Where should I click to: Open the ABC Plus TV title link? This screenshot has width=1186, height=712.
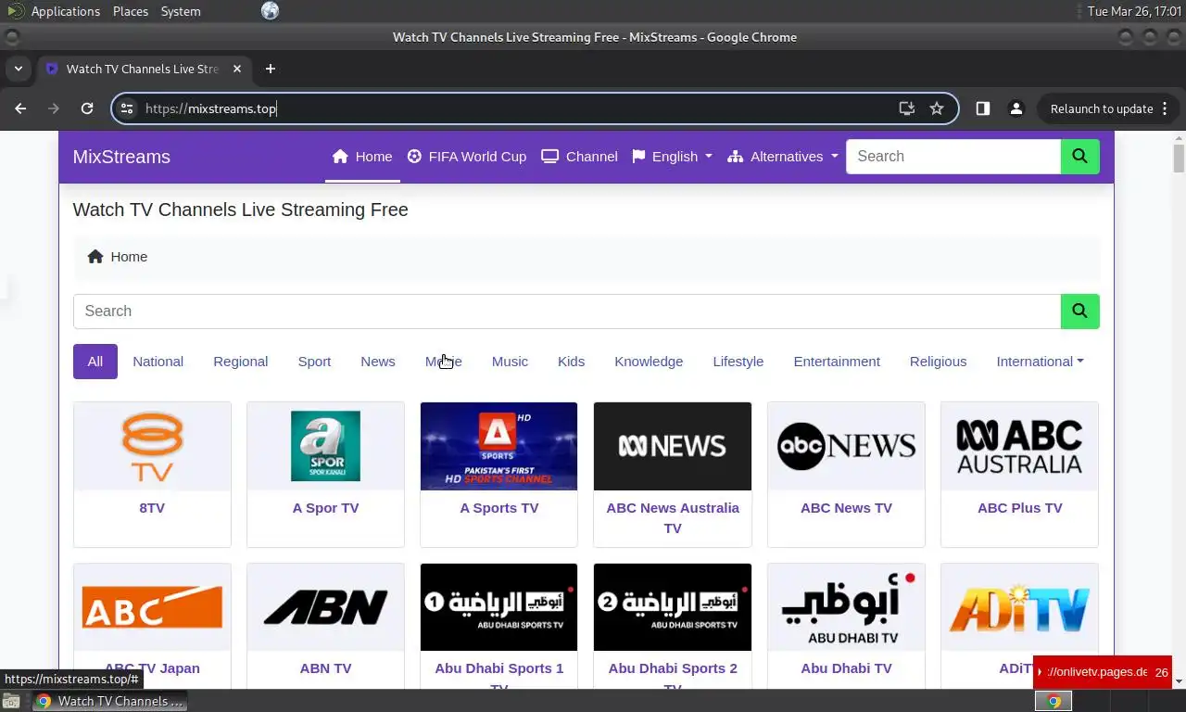point(1019,508)
